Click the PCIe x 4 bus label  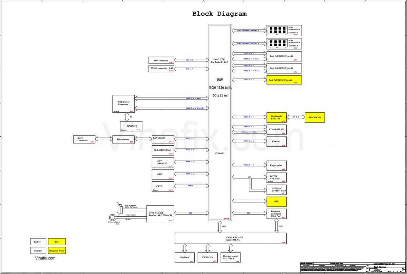[190, 149]
